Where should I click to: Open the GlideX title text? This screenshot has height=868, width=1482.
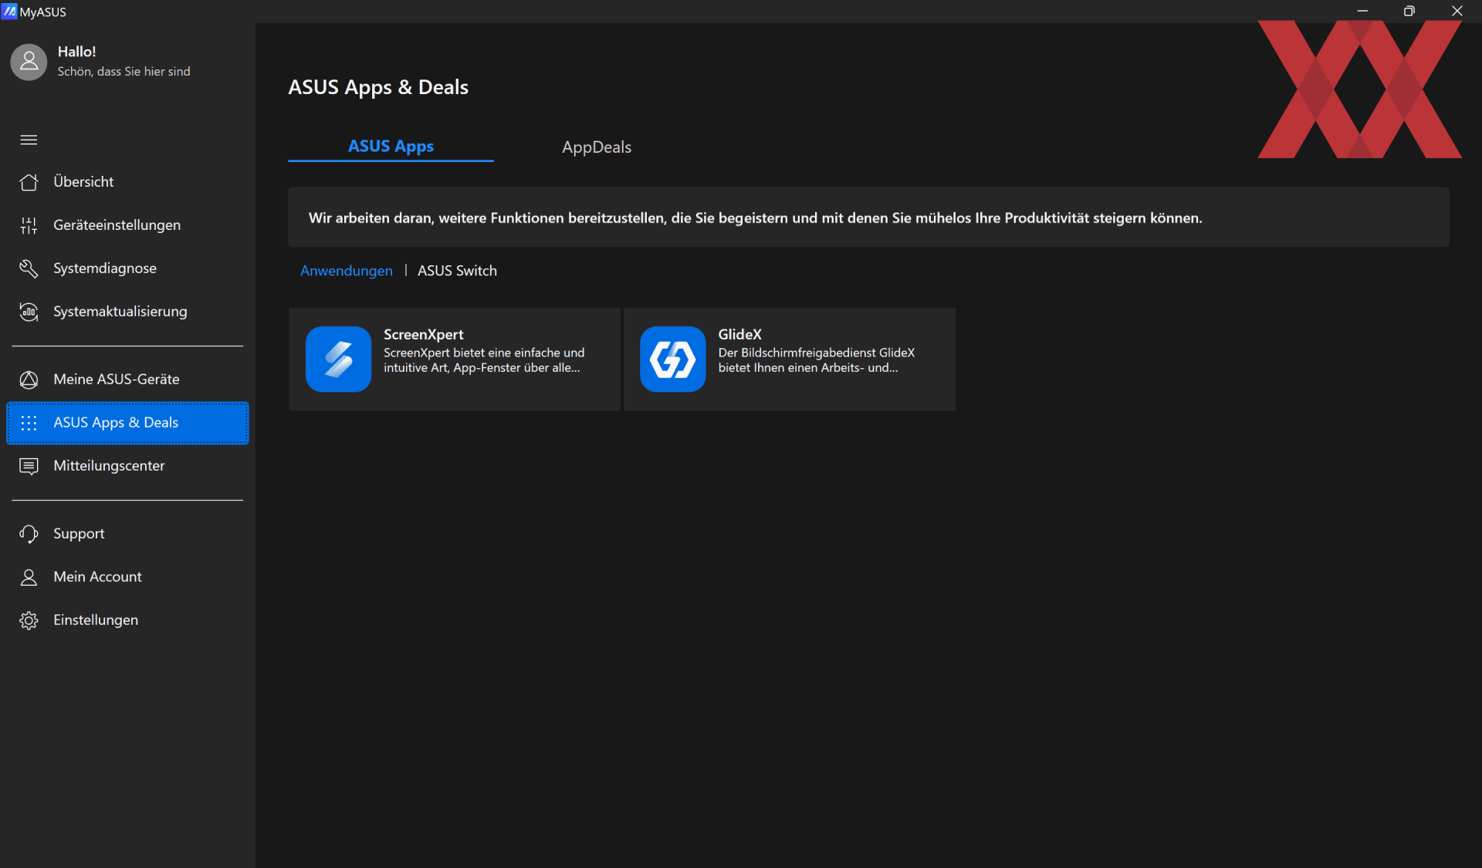(x=739, y=334)
